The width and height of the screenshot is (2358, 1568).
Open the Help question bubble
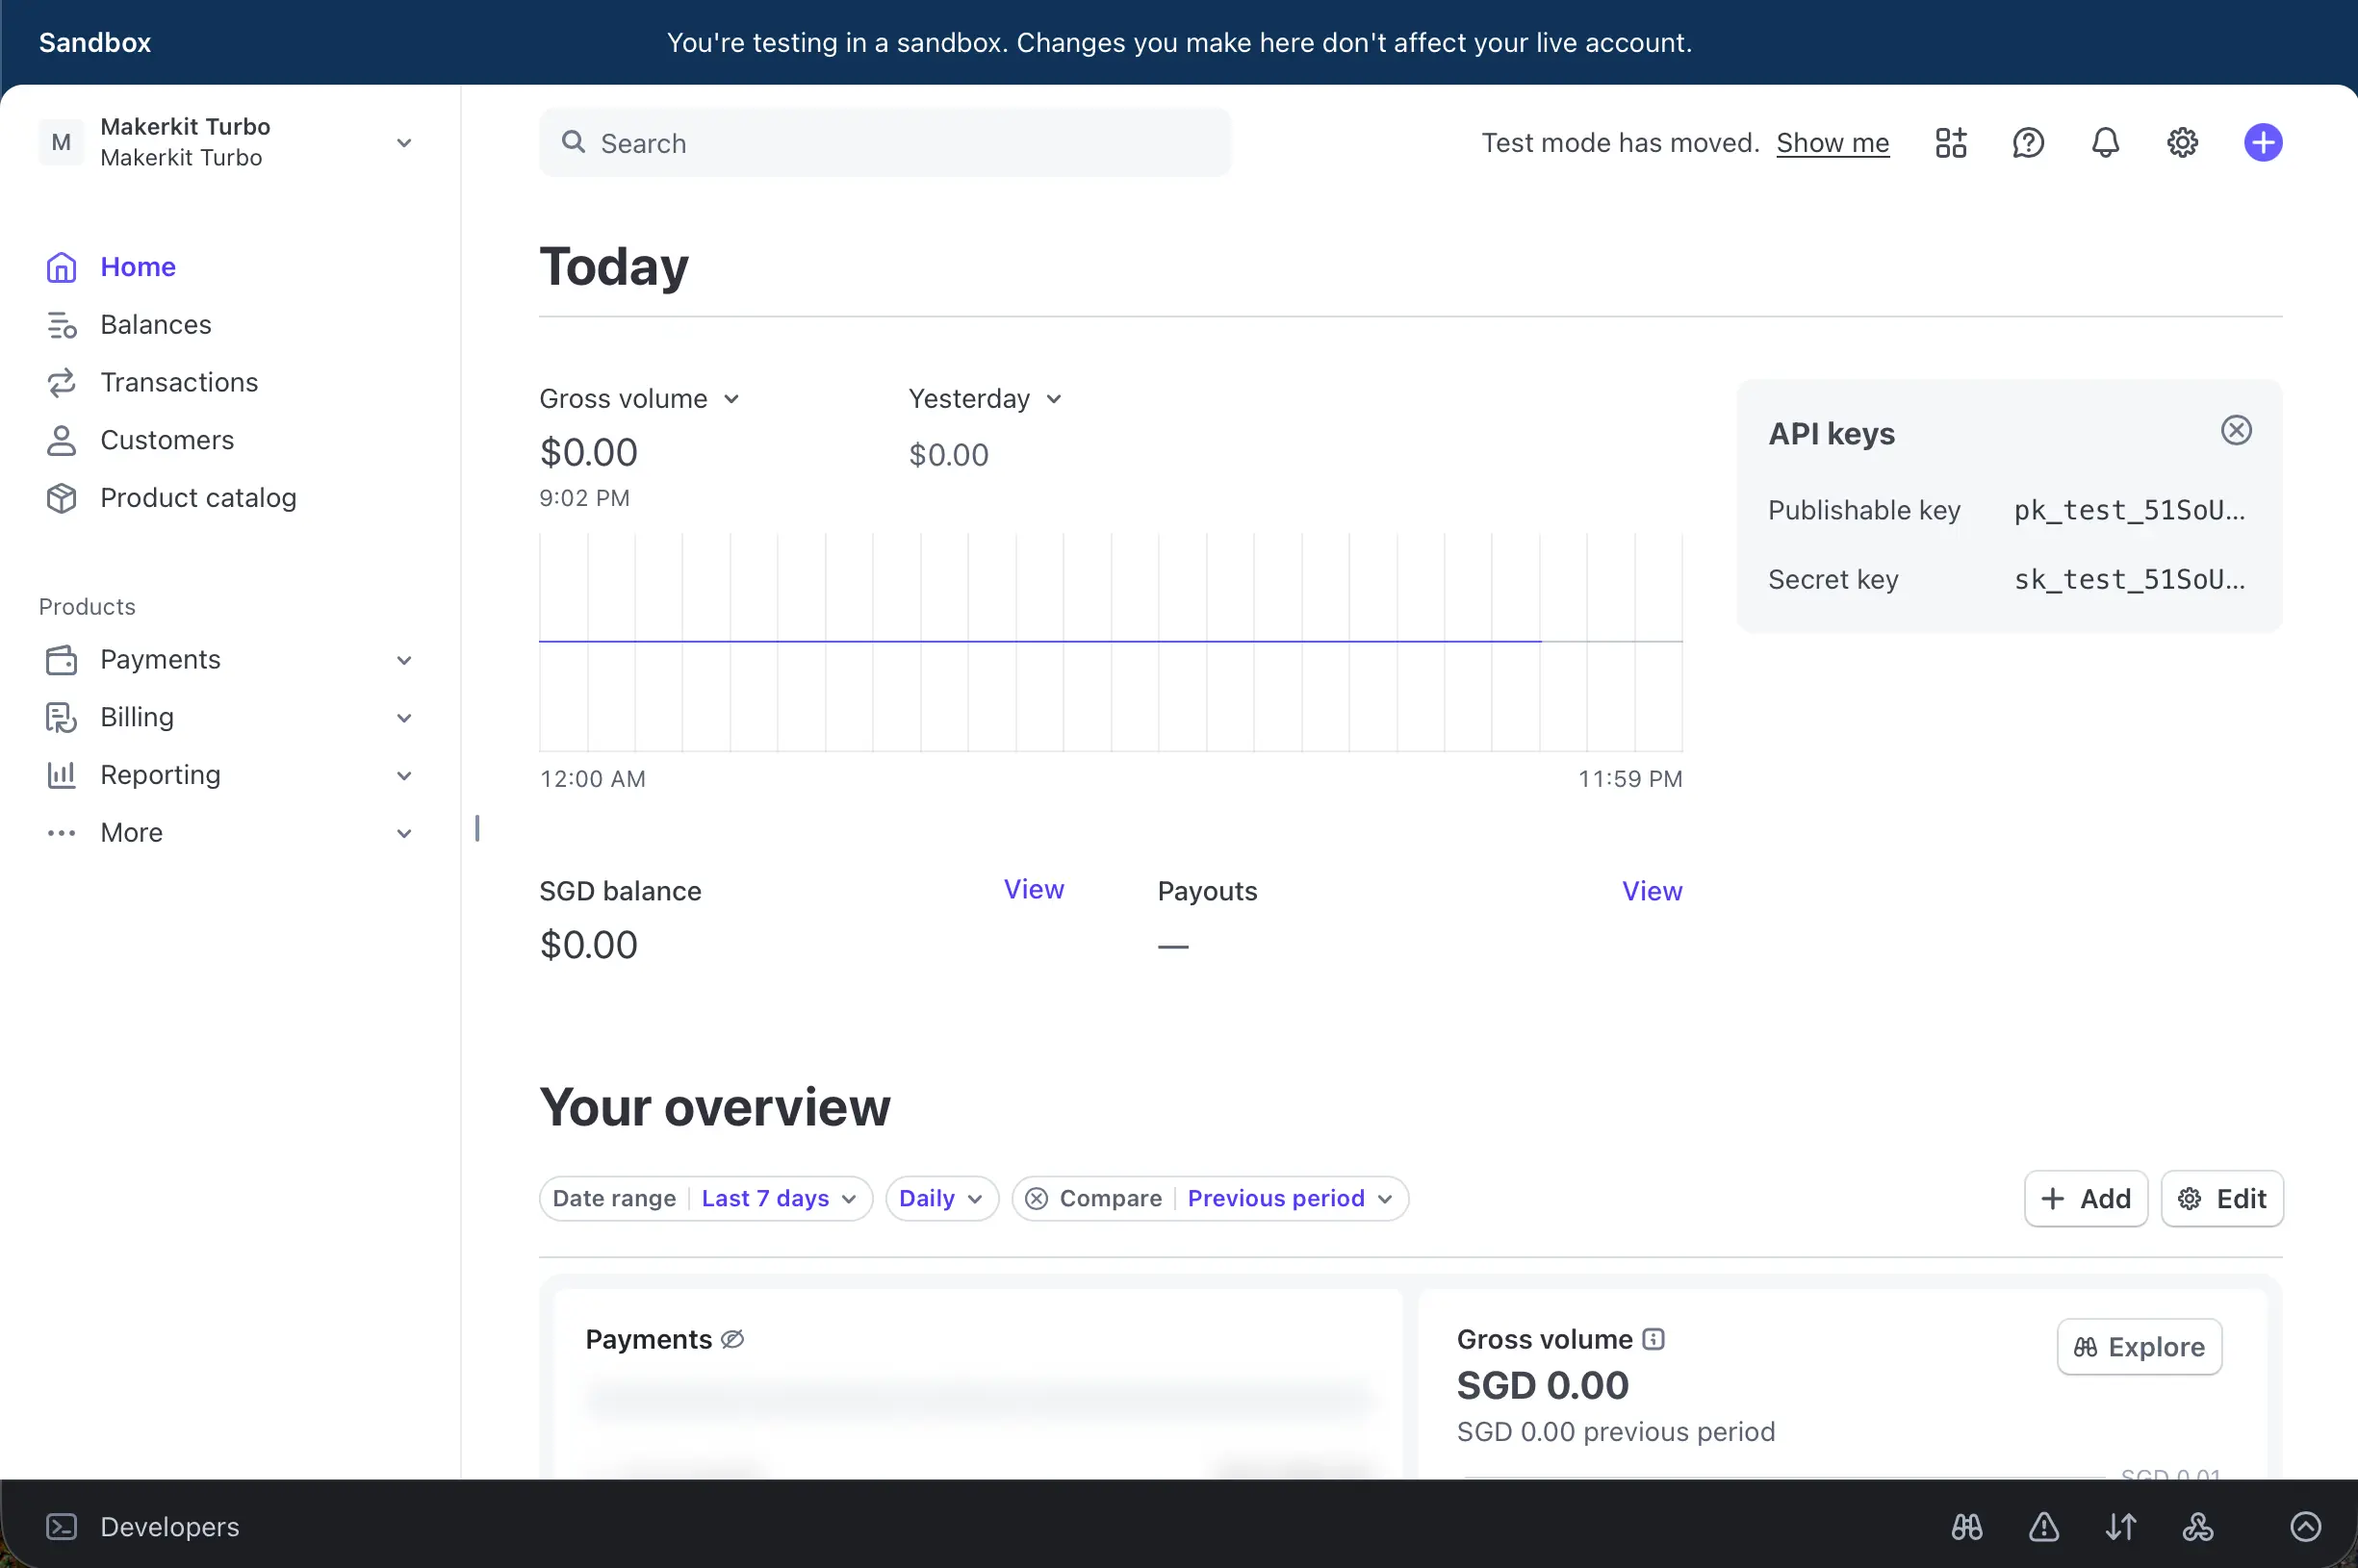[2027, 142]
